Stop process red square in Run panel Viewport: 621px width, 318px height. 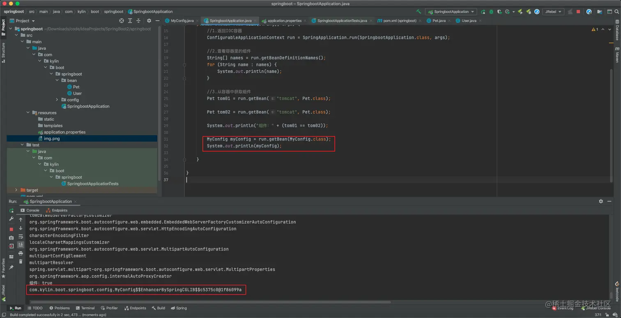point(11,229)
